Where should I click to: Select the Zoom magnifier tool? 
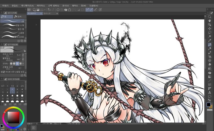point(210,17)
